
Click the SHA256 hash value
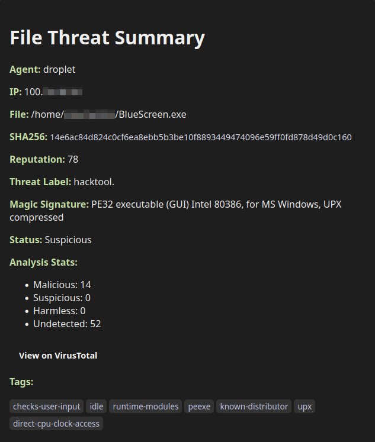(x=200, y=137)
